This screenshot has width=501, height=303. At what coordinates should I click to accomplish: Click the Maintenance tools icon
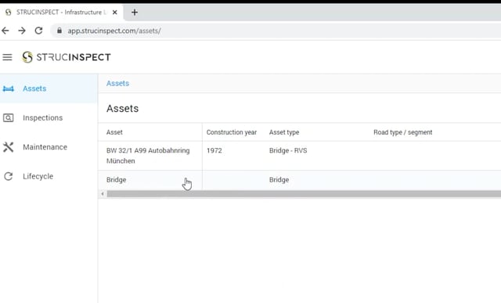point(9,147)
